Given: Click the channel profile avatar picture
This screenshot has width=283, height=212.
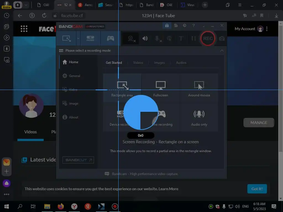Looking at the screenshot, I should coord(32,106).
